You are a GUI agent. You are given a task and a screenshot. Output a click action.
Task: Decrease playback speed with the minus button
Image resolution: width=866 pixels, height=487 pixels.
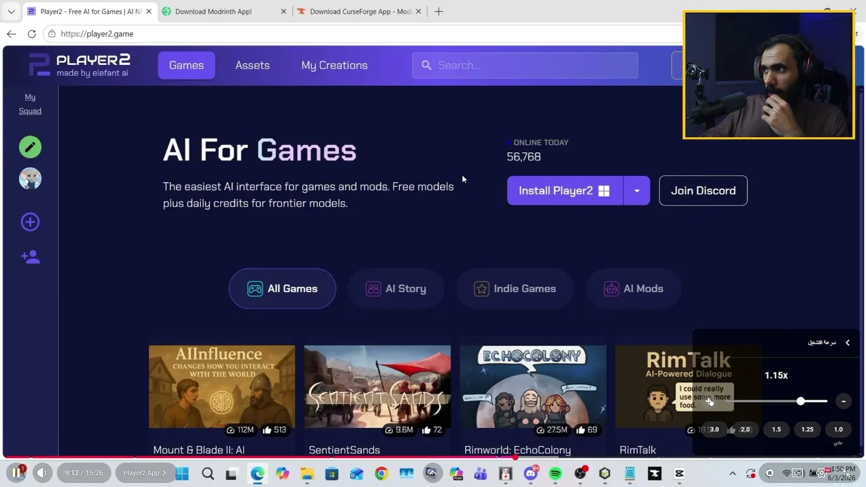844,401
